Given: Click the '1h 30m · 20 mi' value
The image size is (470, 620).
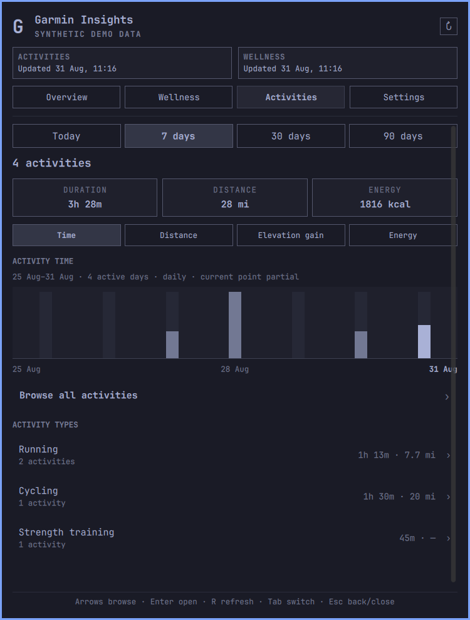Looking at the screenshot, I should coord(399,497).
